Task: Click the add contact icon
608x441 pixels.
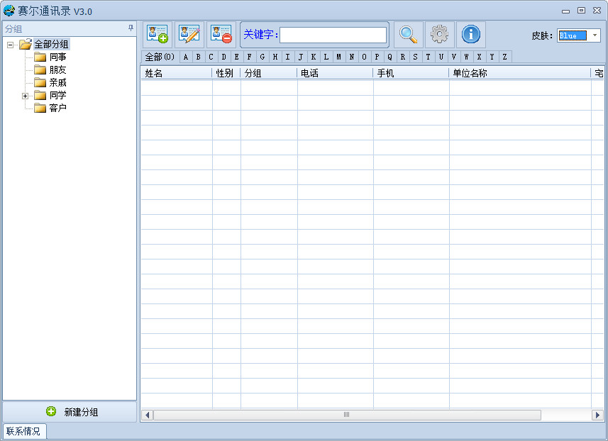Action: [x=157, y=35]
